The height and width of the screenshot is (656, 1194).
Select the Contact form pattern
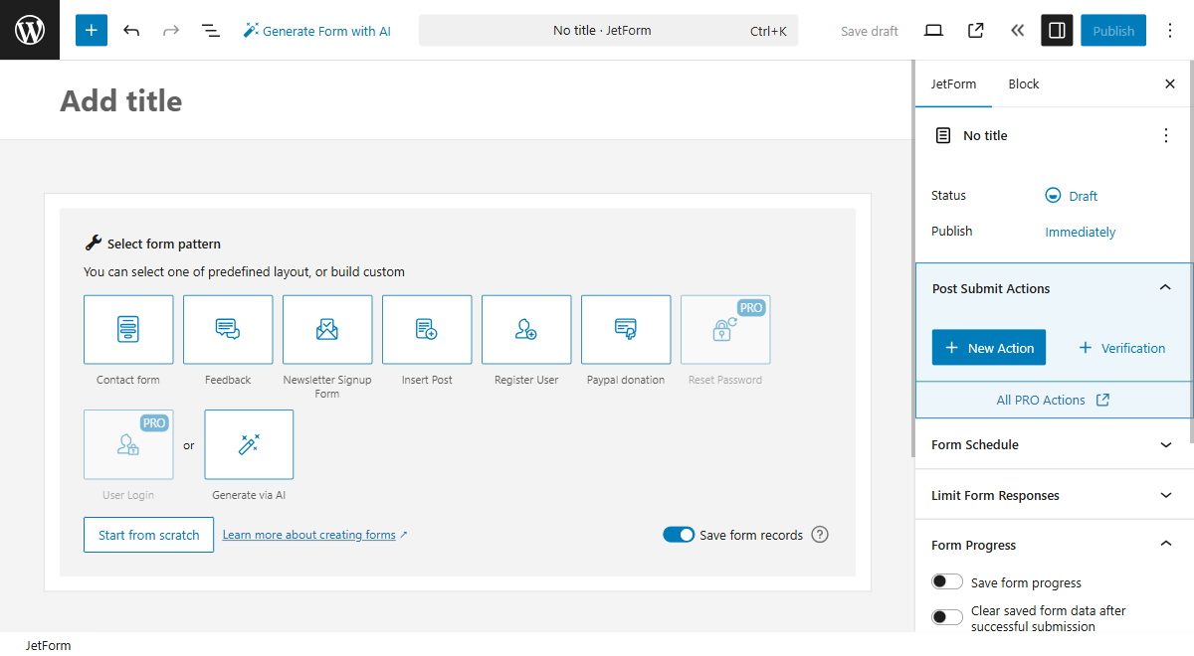click(x=128, y=329)
